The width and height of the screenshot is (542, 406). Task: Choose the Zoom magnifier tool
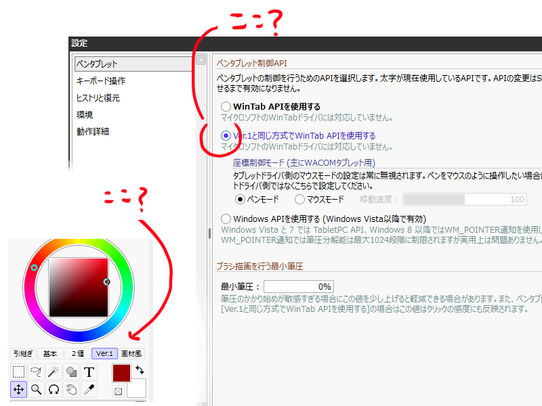click(x=37, y=389)
